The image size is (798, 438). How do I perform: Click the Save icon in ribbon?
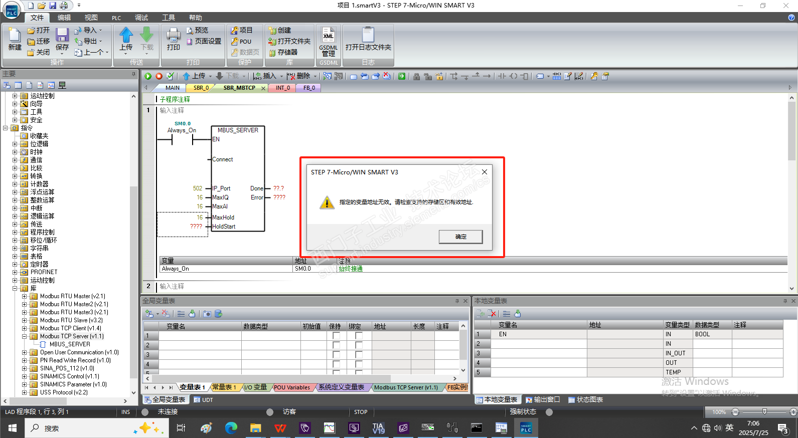point(62,35)
